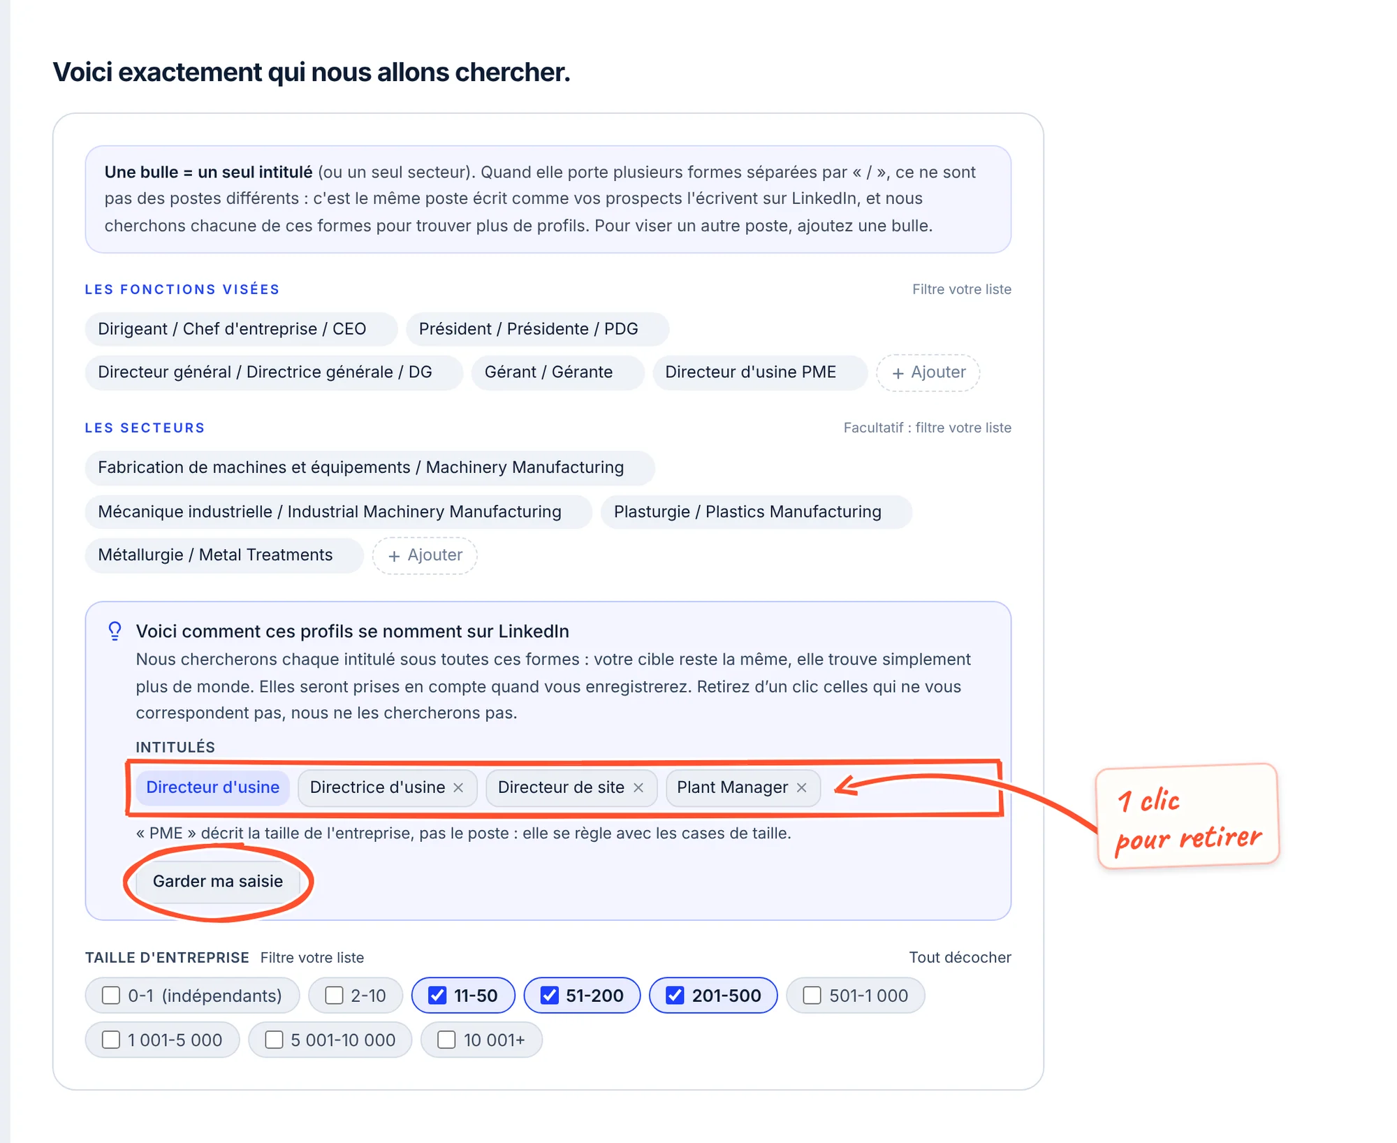Click the Plant Manager chip label
The image size is (1397, 1143).
tap(732, 787)
